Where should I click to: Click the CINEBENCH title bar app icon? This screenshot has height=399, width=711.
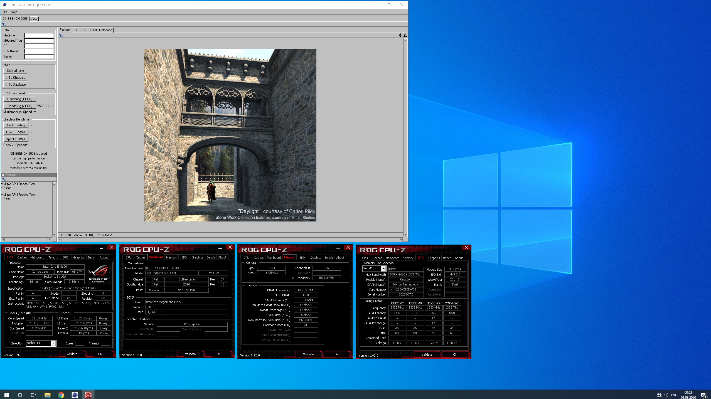pos(4,5)
